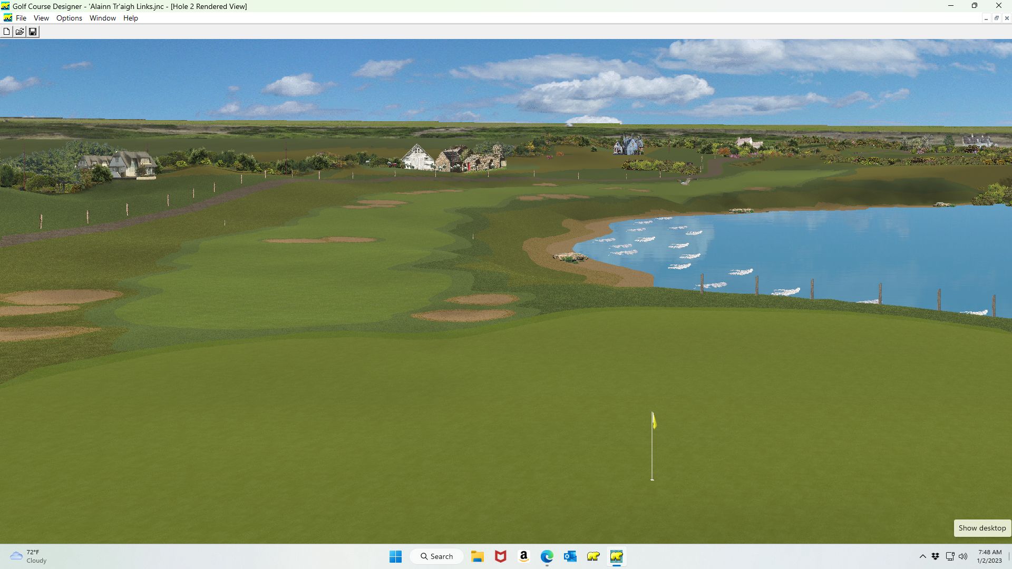Open the Options menu

pyautogui.click(x=69, y=18)
